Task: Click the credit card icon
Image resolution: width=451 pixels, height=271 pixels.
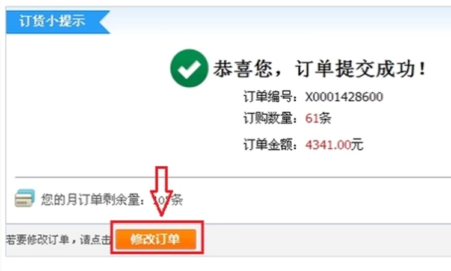Action: (x=25, y=198)
